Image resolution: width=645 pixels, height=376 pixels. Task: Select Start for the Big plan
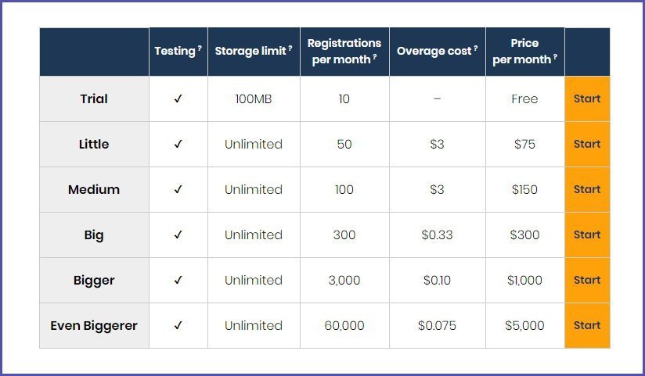coord(587,235)
